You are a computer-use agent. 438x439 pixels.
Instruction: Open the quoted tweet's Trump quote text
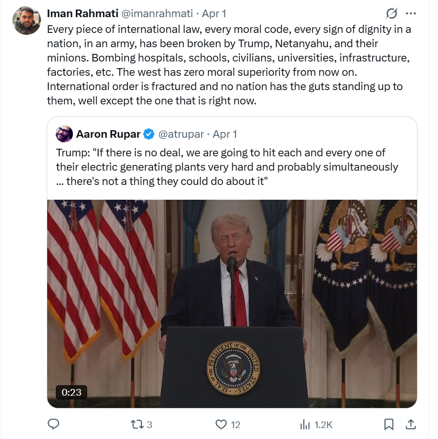227,167
